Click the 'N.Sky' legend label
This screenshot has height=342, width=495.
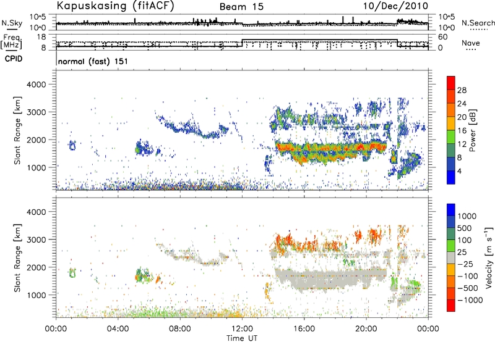12,23
